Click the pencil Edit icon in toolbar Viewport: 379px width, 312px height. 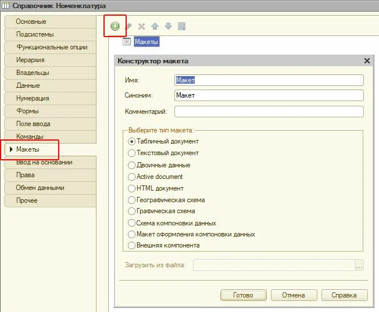coord(128,26)
